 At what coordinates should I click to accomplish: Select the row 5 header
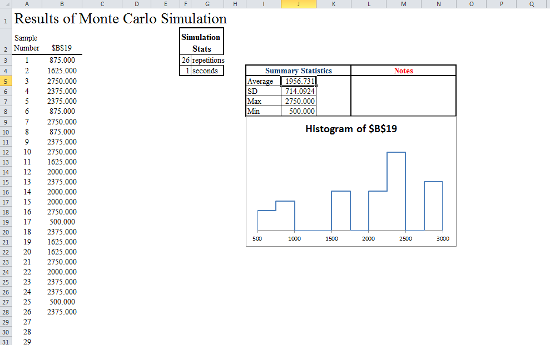[x=6, y=81]
